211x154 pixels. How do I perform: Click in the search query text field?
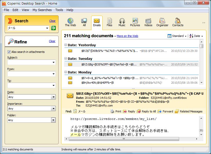click(x=27, y=28)
